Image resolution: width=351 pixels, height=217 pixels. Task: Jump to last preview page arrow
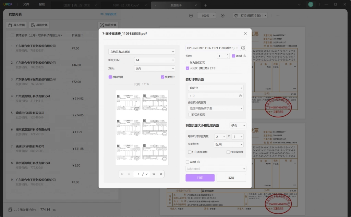click(161, 174)
